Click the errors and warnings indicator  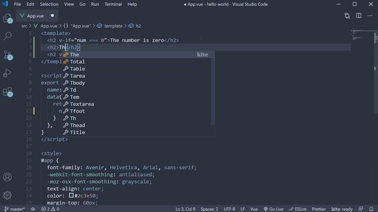[50, 209]
